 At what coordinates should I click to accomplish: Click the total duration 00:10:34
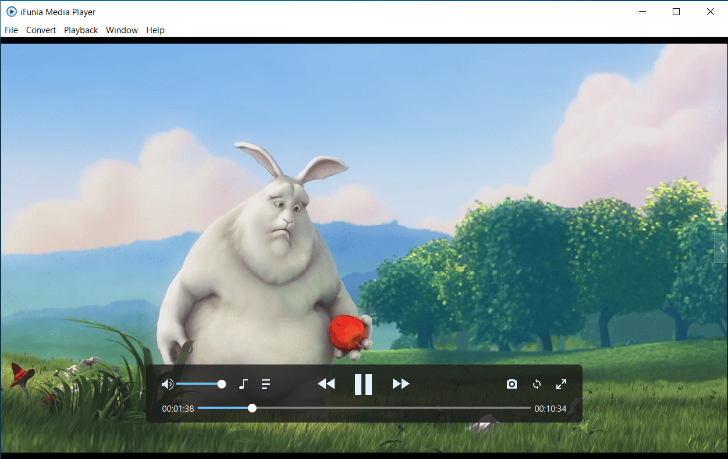click(551, 409)
